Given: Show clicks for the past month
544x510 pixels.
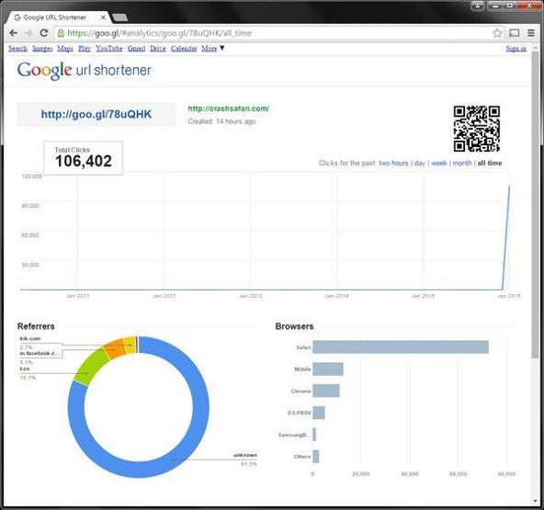Looking at the screenshot, I should pyautogui.click(x=462, y=163).
